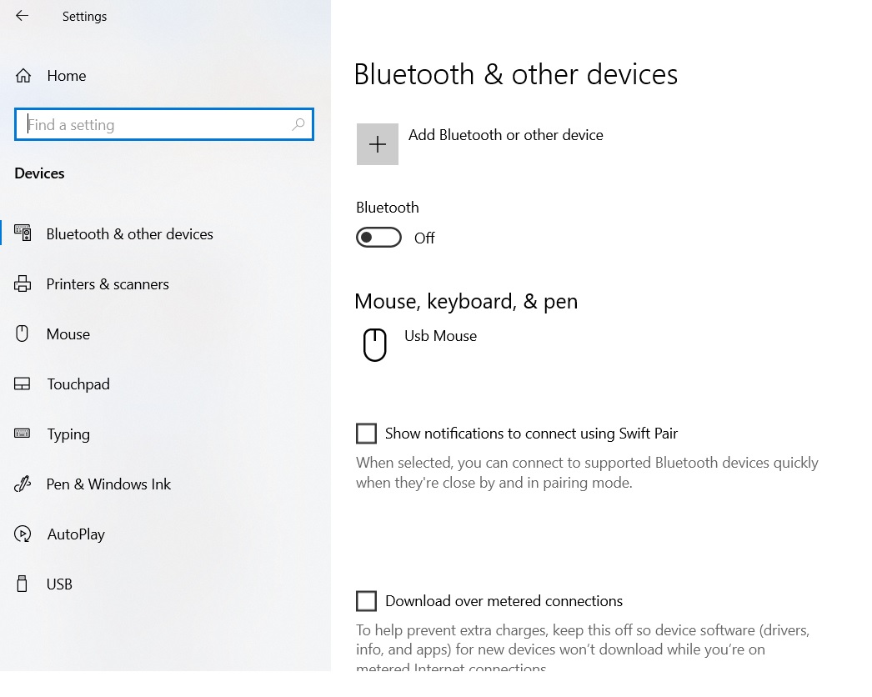Click the Bluetooth & other devices sidebar icon
The width and height of the screenshot is (872, 697).
[x=23, y=233]
